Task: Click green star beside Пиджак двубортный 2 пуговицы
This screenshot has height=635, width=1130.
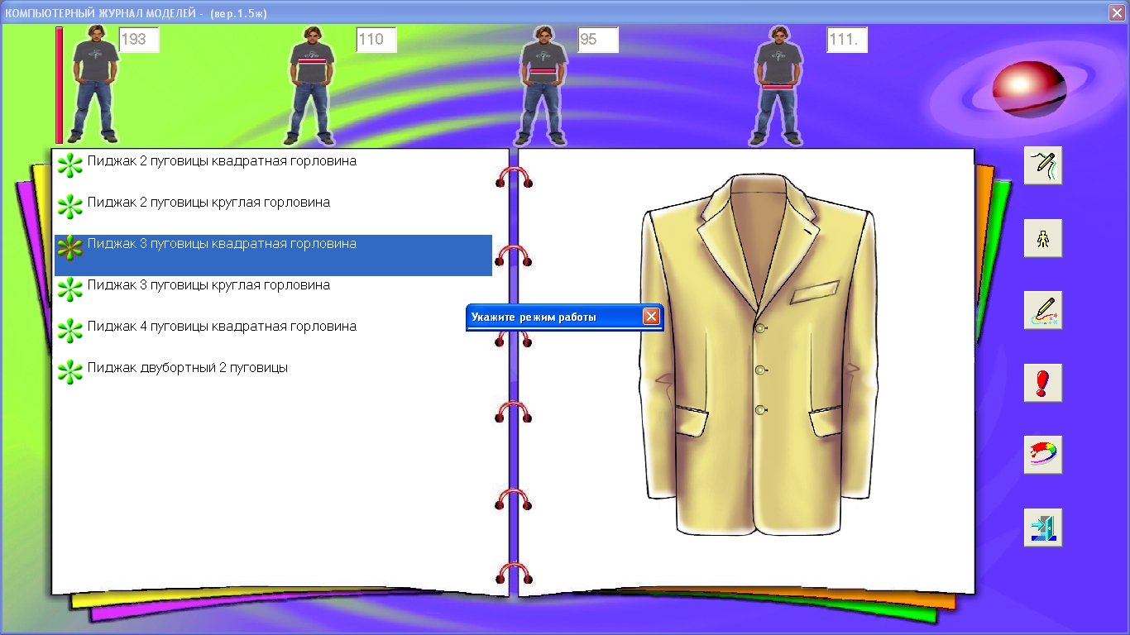Action: click(x=70, y=371)
